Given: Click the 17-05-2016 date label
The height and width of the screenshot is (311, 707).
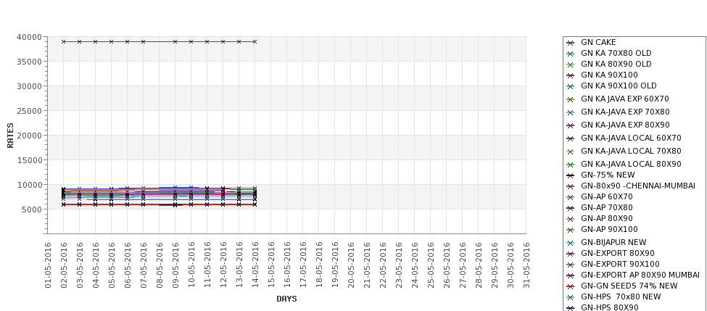Looking at the screenshot, I should tap(303, 265).
